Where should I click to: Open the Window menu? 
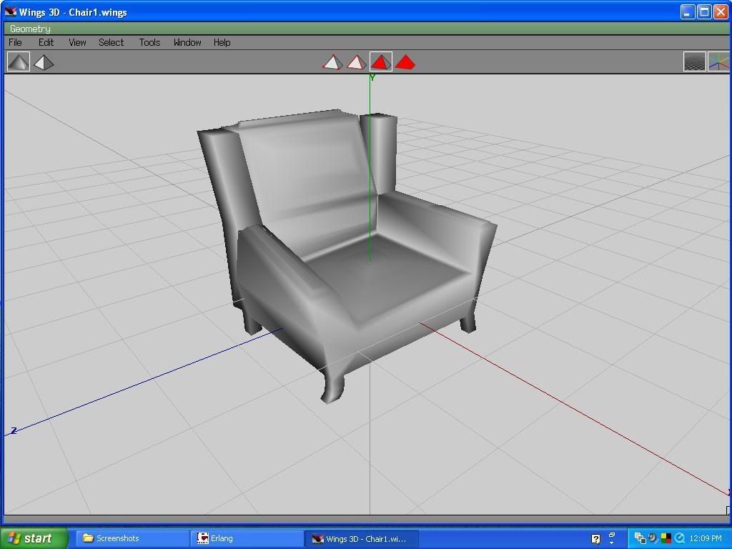[187, 42]
